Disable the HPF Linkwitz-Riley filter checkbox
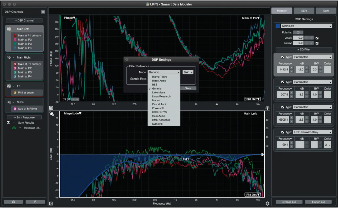 (282, 132)
